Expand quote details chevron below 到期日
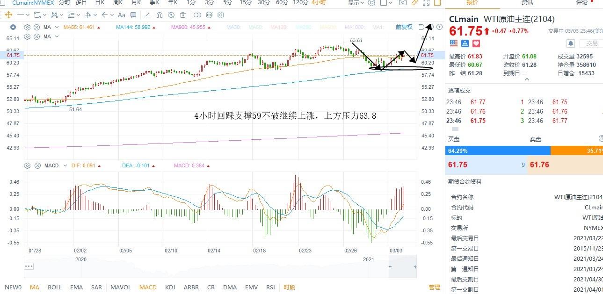Viewport: 603px width, 294px height. click(527, 79)
